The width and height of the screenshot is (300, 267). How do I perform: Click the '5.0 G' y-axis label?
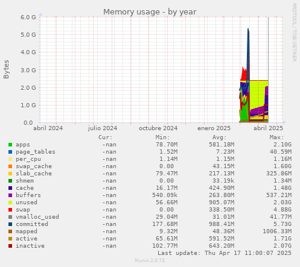(x=28, y=34)
